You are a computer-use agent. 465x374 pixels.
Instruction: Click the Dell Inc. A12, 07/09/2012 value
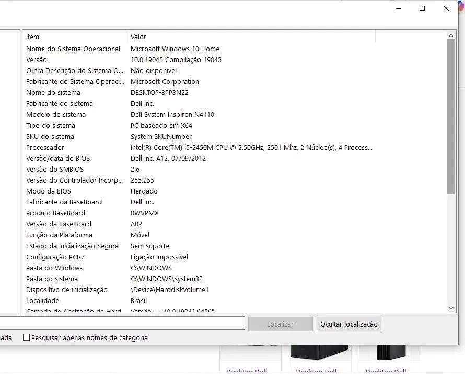point(168,158)
